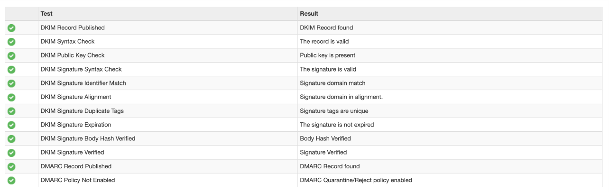Click green check icon for DMARC Record Published
The image size is (609, 192).
(x=12, y=166)
